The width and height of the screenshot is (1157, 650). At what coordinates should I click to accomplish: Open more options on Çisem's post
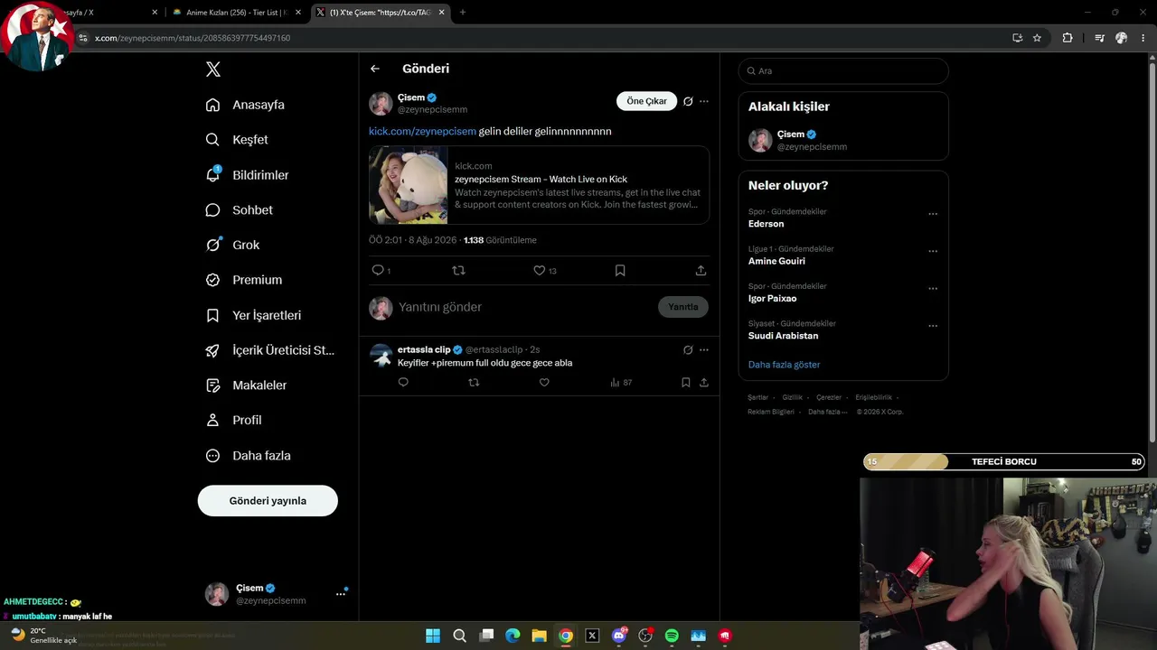(x=704, y=101)
